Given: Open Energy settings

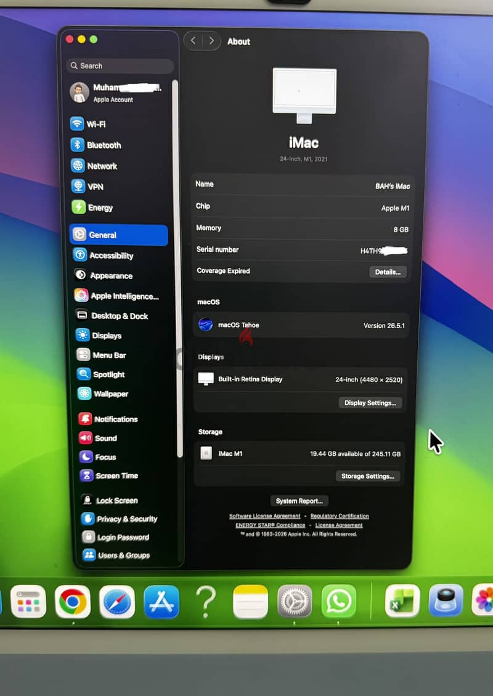Looking at the screenshot, I should pos(92,208).
